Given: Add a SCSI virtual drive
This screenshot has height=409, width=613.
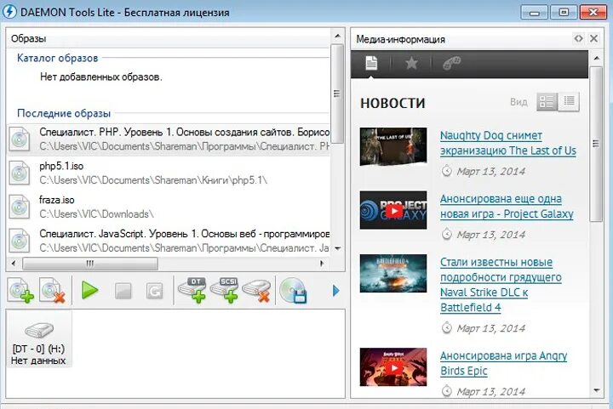Looking at the screenshot, I should tap(226, 290).
